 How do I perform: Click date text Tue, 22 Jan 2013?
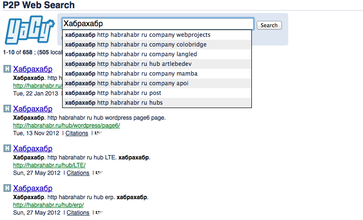(x=35, y=94)
